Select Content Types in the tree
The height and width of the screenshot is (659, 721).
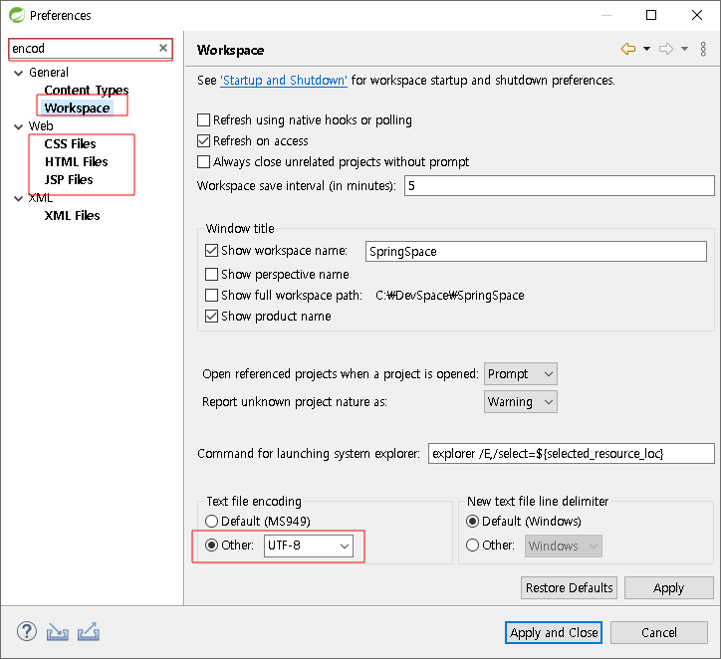coord(87,90)
